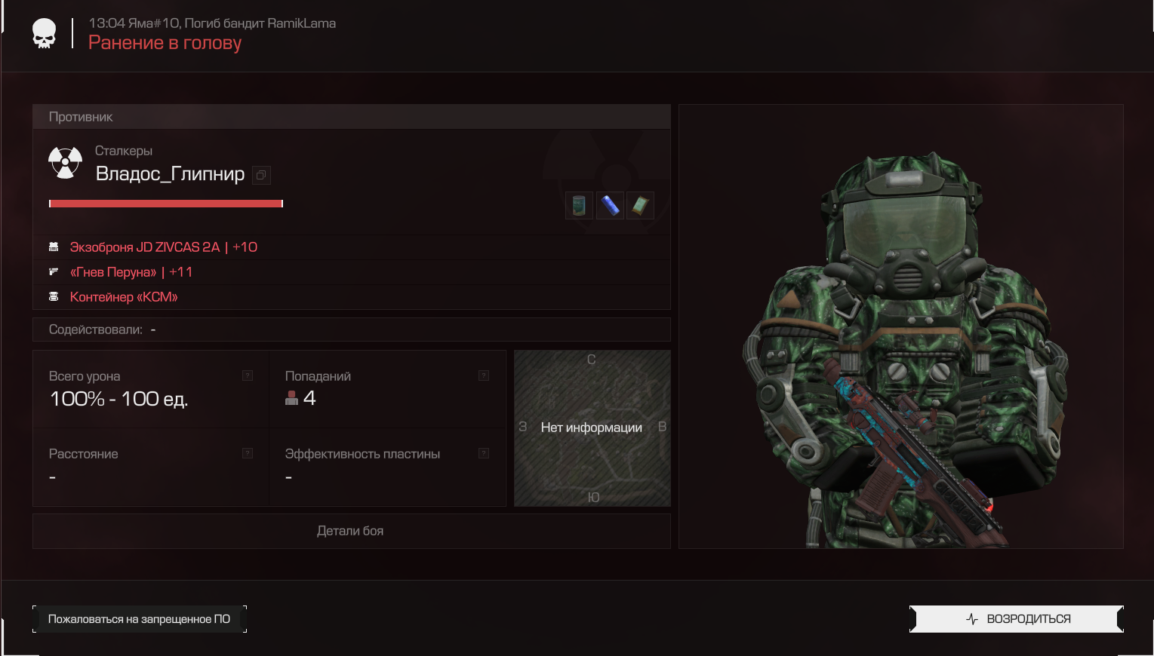Click the minimap showing Нет информации
Image resolution: width=1154 pixels, height=656 pixels.
pos(592,428)
